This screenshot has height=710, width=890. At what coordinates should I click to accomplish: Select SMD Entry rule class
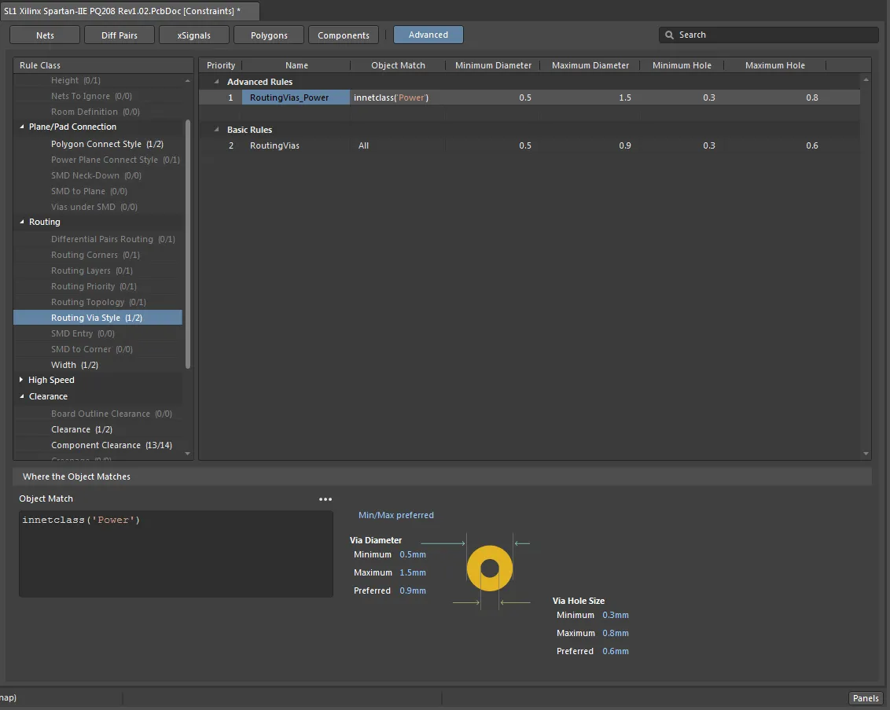pos(83,333)
